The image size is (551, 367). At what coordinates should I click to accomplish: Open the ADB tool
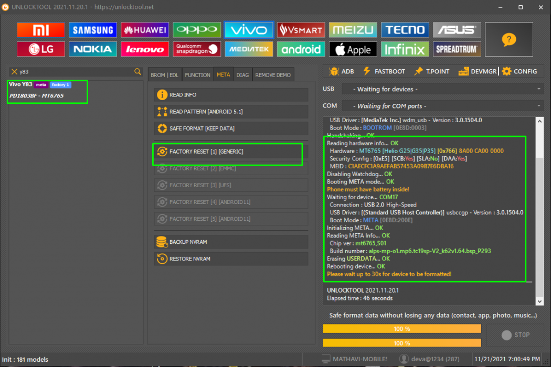tap(342, 71)
